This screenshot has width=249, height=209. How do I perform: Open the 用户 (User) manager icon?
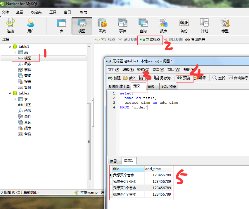[31, 25]
